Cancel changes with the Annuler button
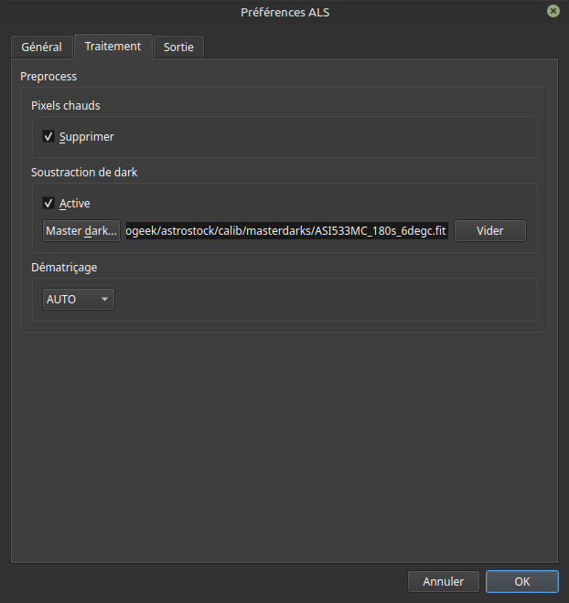The image size is (569, 603). pos(443,582)
